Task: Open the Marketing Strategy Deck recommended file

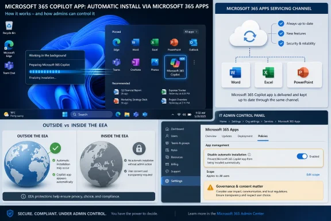Action: tap(130, 101)
